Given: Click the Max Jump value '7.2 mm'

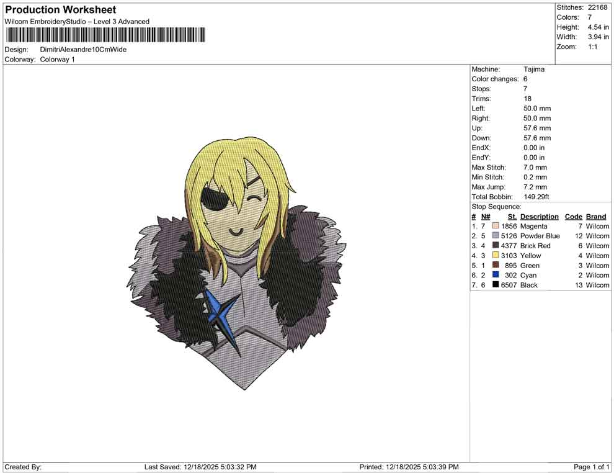Looking at the screenshot, I should coord(535,187).
